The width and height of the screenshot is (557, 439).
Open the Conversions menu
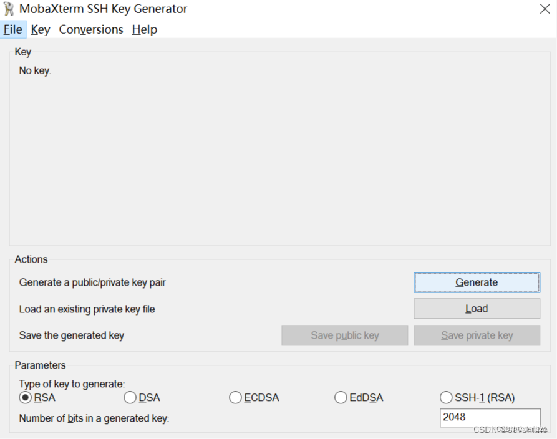pyautogui.click(x=91, y=29)
